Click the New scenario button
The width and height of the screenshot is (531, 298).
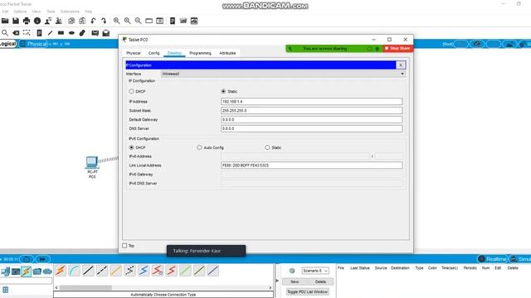pyautogui.click(x=295, y=281)
